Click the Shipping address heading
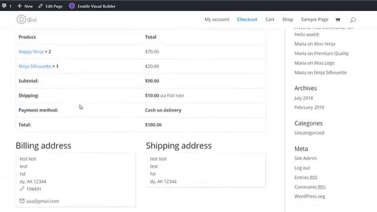377x212 pixels. click(178, 145)
